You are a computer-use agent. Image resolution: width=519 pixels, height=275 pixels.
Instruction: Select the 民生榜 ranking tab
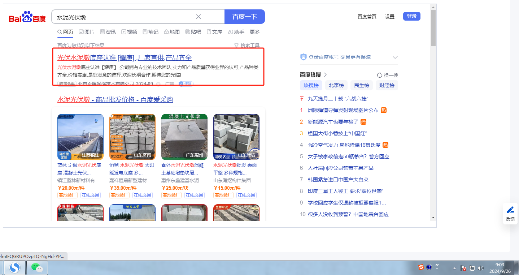(362, 86)
